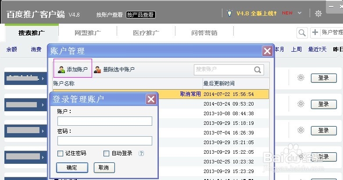Select the 最近7天 date range

317,49
